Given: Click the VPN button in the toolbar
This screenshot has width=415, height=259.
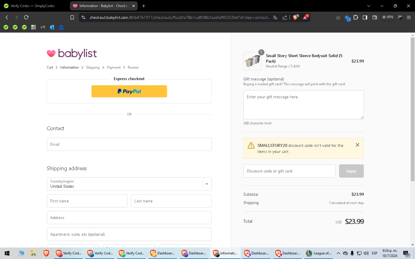Looking at the screenshot, I should pos(388,17).
